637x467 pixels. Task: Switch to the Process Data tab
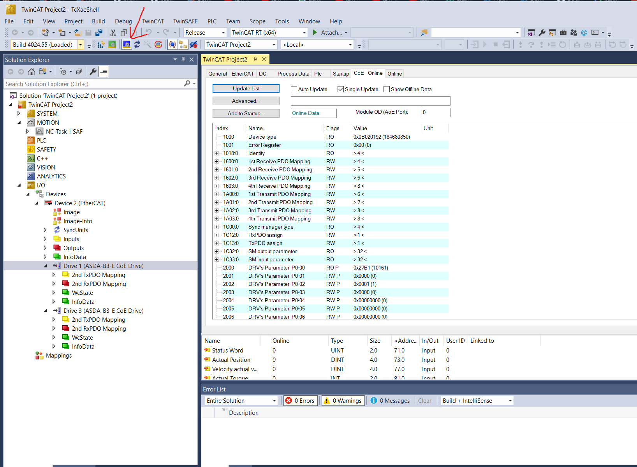coord(293,74)
